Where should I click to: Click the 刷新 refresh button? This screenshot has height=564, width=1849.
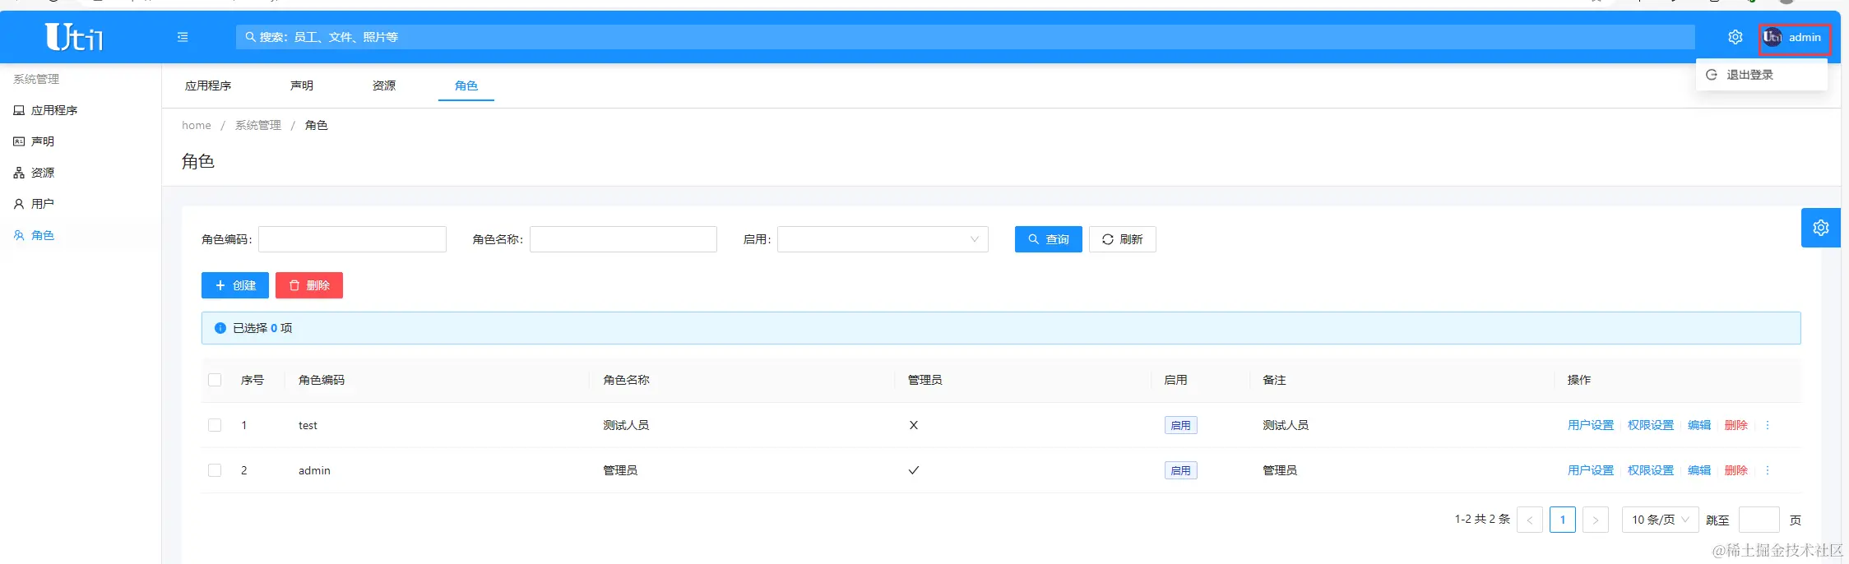(x=1123, y=239)
